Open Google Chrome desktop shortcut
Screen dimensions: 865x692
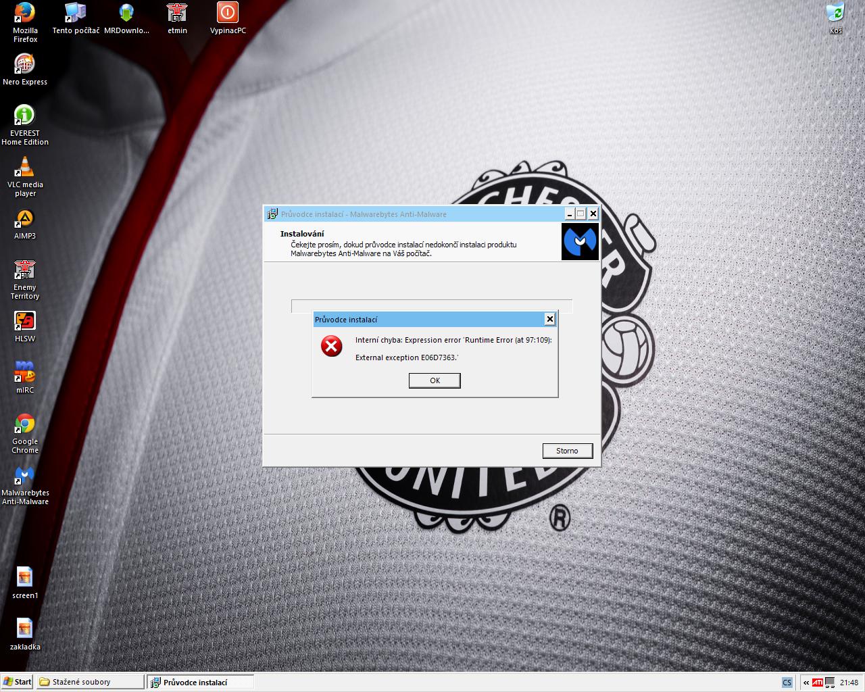pyautogui.click(x=25, y=433)
